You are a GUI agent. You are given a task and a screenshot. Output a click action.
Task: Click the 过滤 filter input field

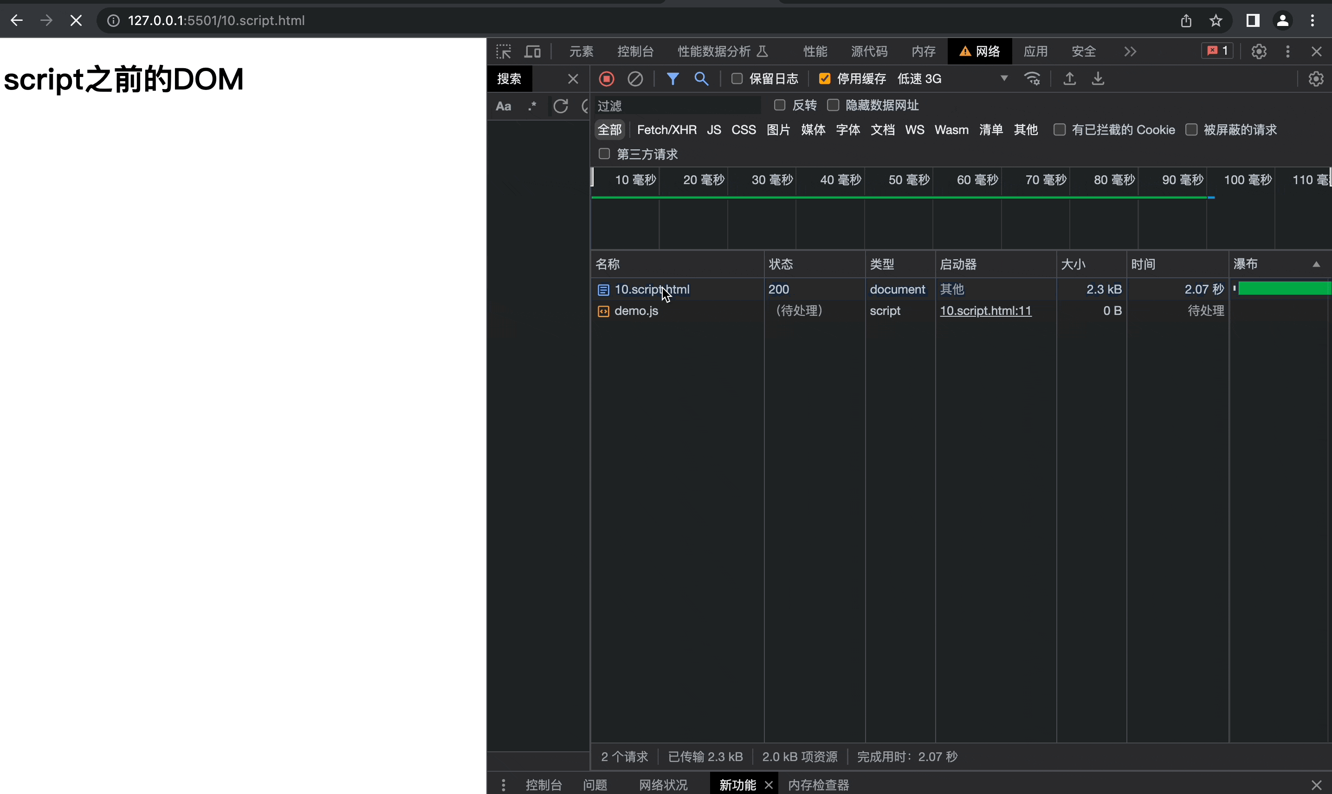pyautogui.click(x=677, y=106)
